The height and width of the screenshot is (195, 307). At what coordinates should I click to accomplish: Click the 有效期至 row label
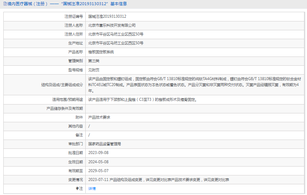point(75,171)
